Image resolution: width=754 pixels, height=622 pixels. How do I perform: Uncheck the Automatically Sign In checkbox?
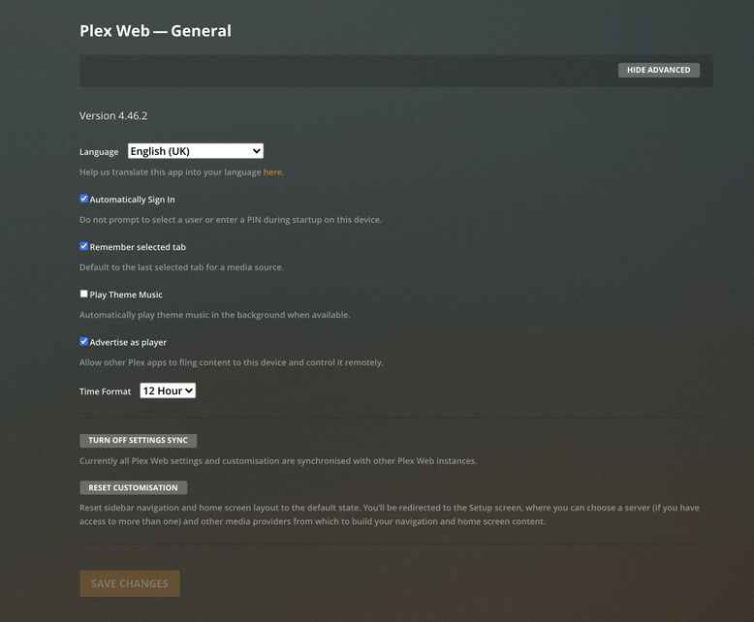point(83,199)
